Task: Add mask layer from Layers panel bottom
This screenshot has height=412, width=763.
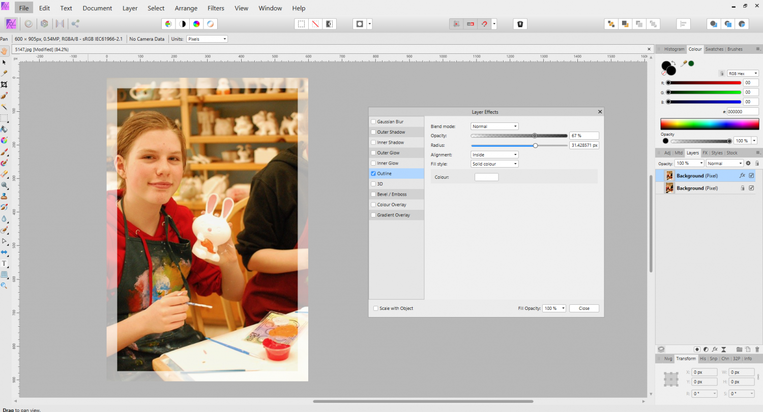Action: 697,350
